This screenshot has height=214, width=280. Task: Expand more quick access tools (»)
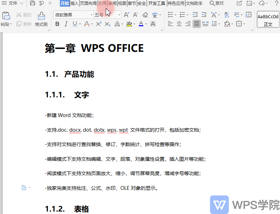pyautogui.click(x=50, y=3)
